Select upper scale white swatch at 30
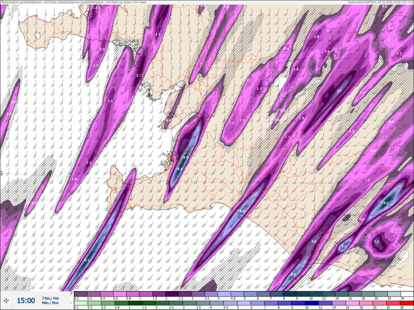The width and height of the screenshot is (414, 310). click(x=408, y=294)
